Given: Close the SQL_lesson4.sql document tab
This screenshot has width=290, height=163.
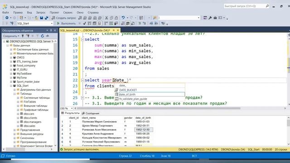Looking at the screenshot, I should point(118,30).
